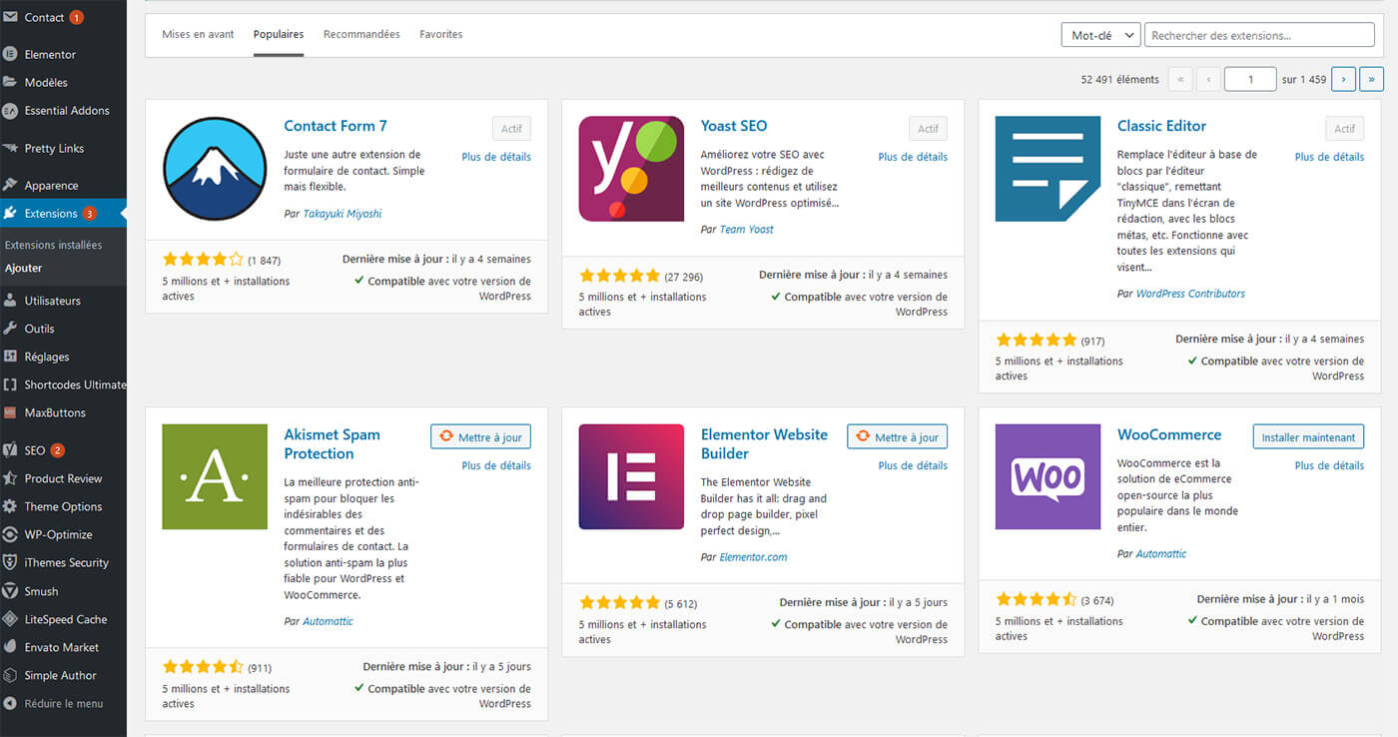The image size is (1398, 737).
Task: Click the Shortcodes Ultimate brackets icon
Action: (10, 384)
